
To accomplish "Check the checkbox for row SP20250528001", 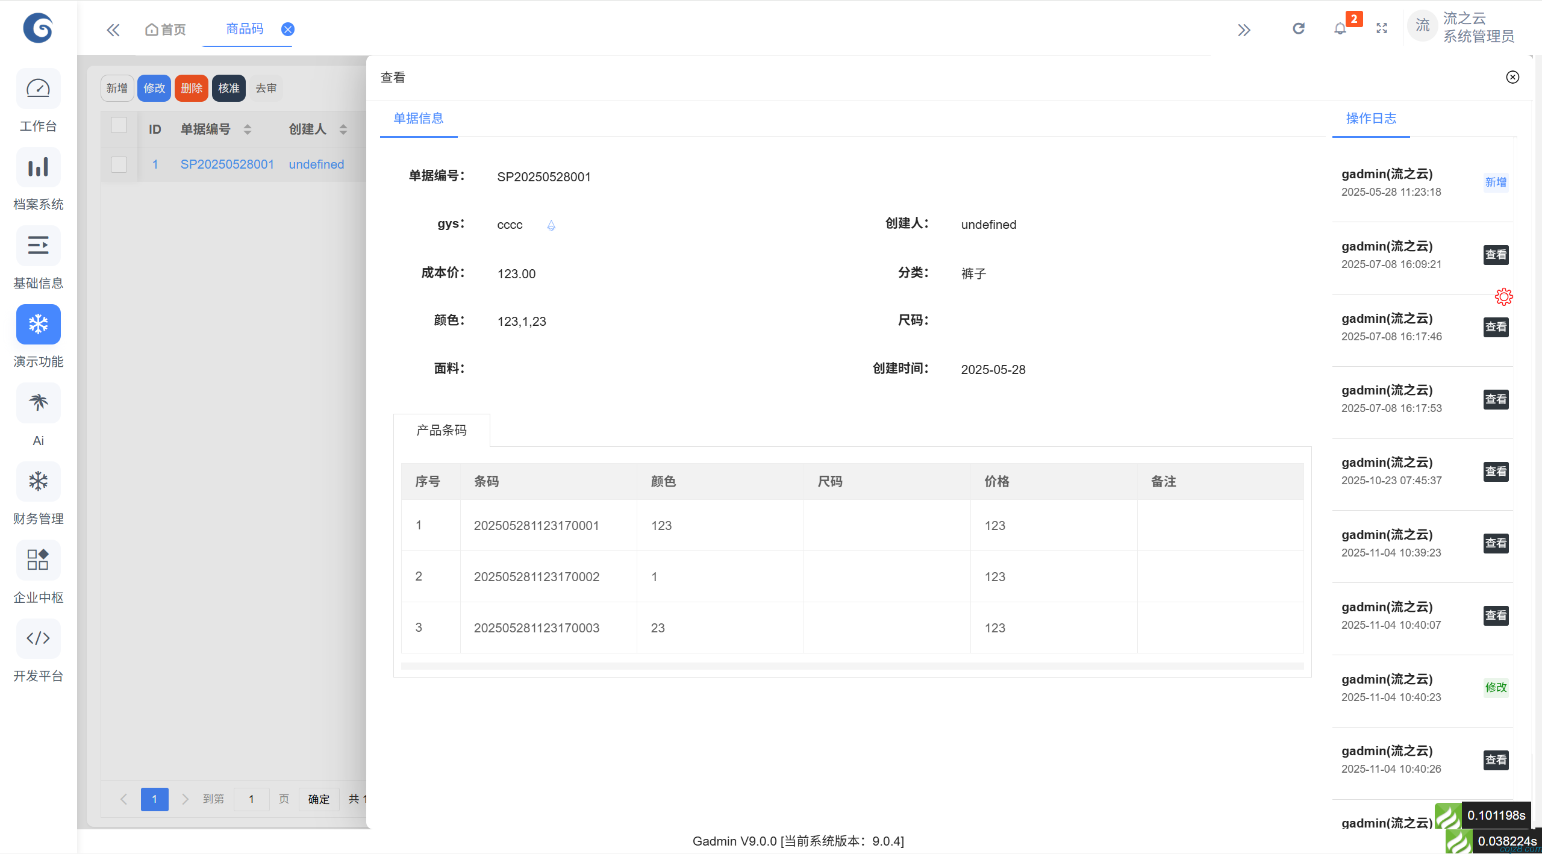I will click(119, 164).
